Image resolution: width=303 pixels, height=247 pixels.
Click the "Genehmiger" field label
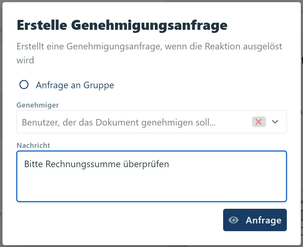38,105
